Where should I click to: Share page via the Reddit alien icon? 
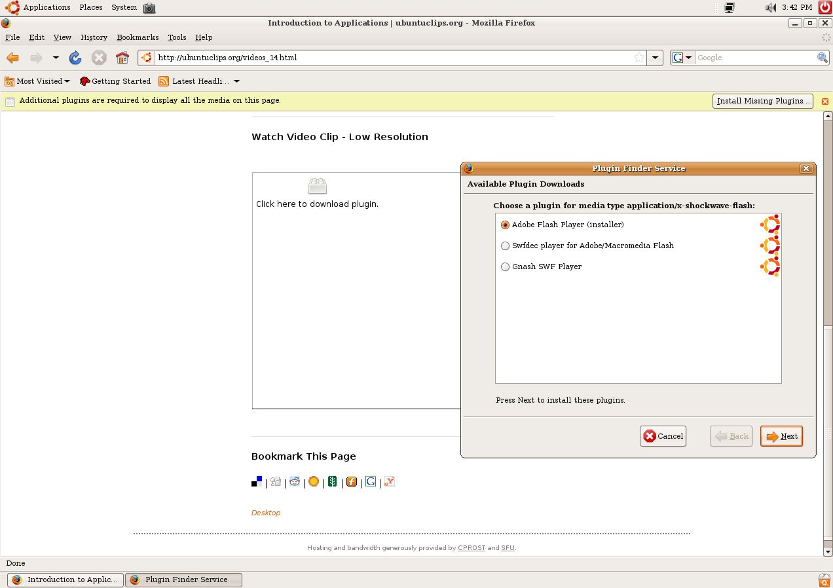[x=295, y=481]
